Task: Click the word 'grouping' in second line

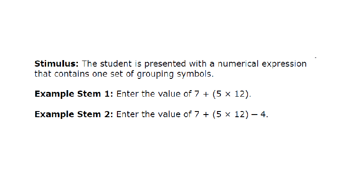Action: point(155,74)
